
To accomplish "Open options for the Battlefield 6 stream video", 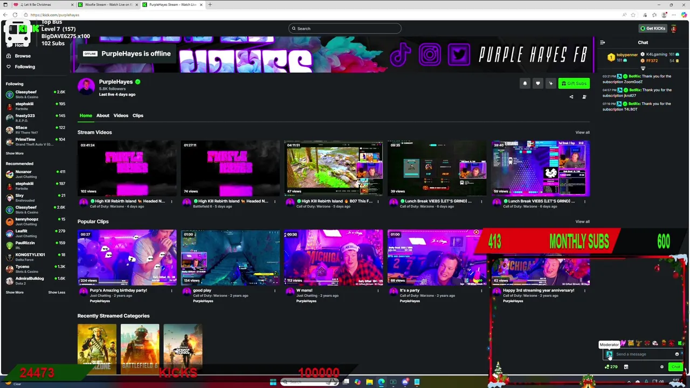I will pos(274,202).
